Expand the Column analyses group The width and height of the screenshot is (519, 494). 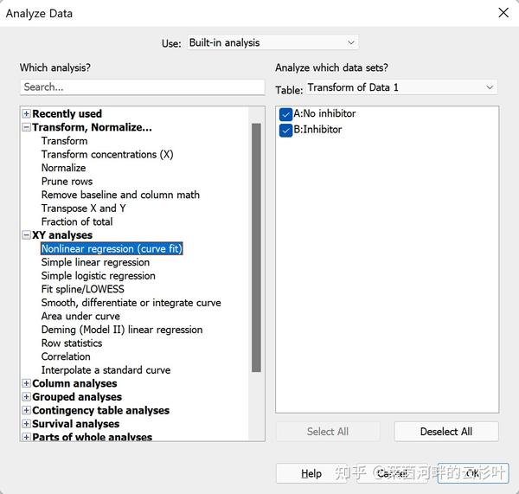tap(26, 383)
